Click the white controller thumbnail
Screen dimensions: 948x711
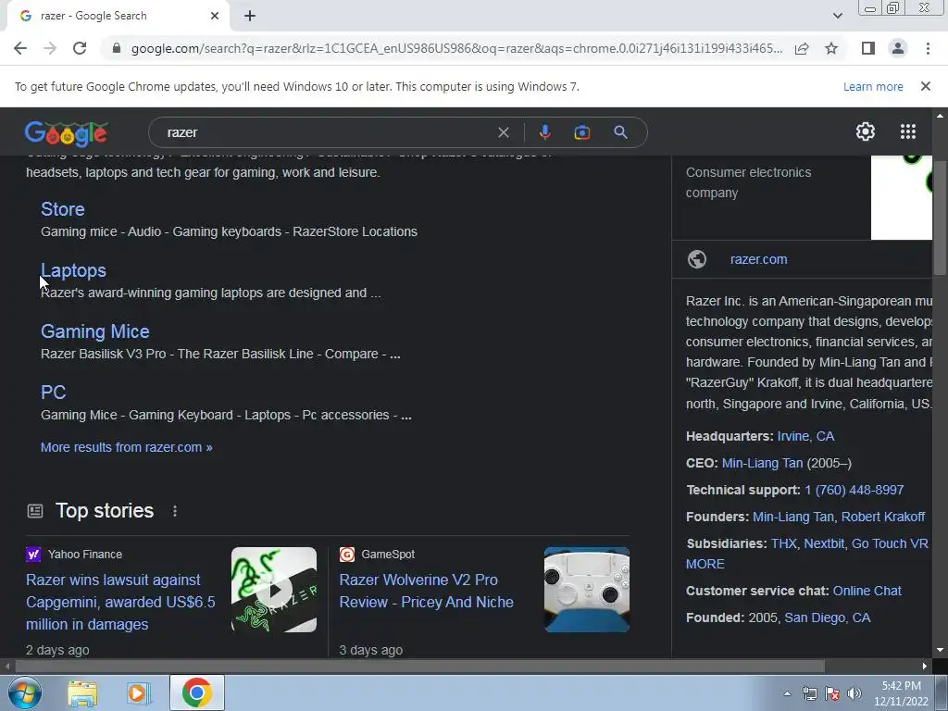pyautogui.click(x=586, y=590)
